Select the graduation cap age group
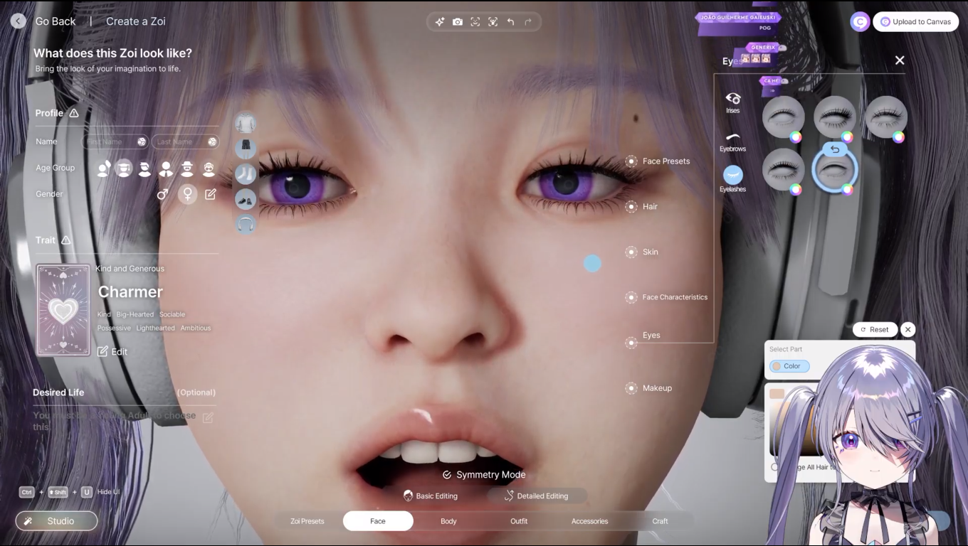This screenshot has height=546, width=968. (x=124, y=168)
